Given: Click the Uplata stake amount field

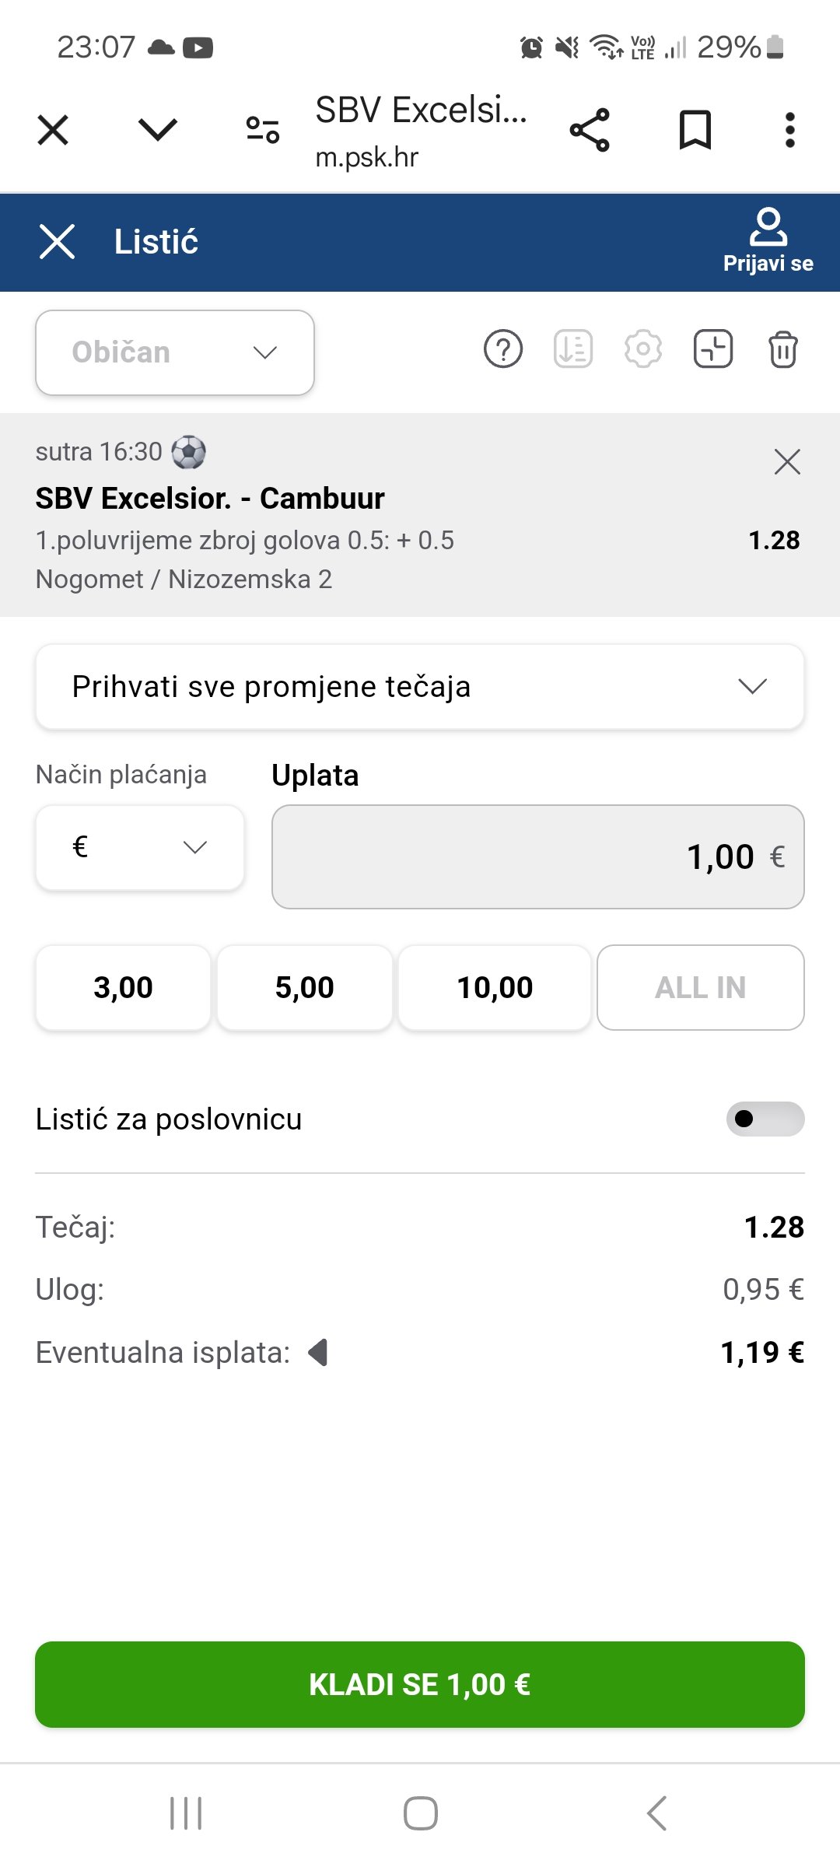Looking at the screenshot, I should point(537,856).
